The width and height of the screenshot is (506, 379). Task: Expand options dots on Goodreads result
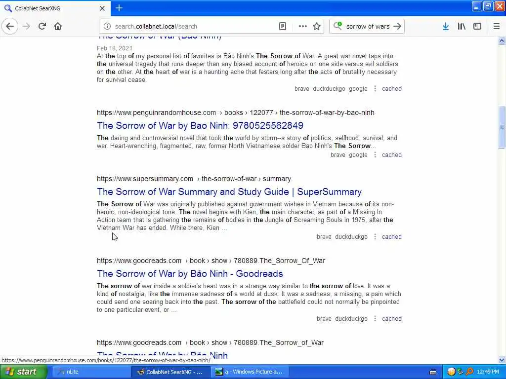(375, 318)
